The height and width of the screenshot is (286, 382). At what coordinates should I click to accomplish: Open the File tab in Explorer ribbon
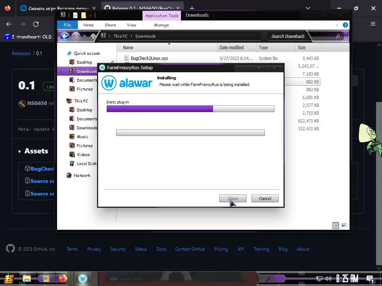click(x=67, y=25)
